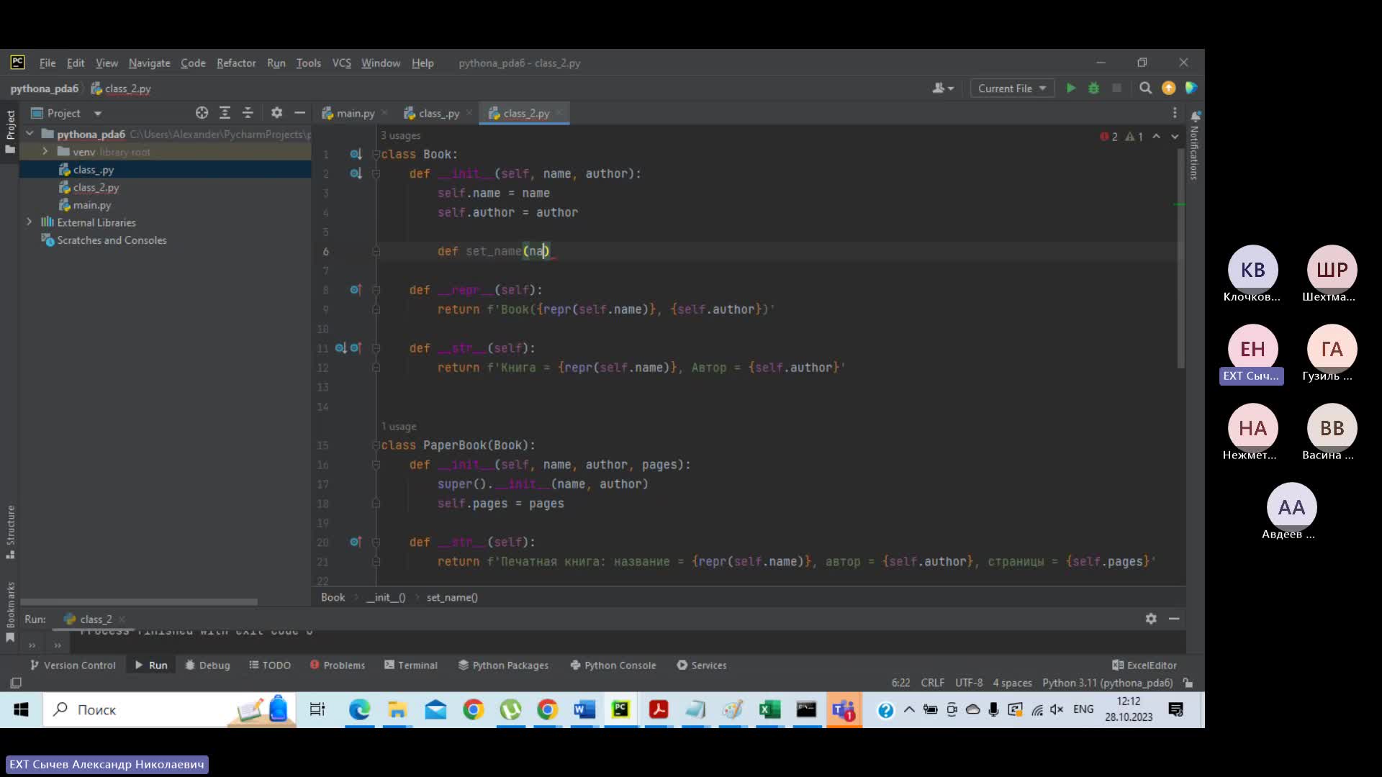This screenshot has width=1382, height=777.
Task: Toggle read-only lock icon in status bar
Action: pos(1188,683)
